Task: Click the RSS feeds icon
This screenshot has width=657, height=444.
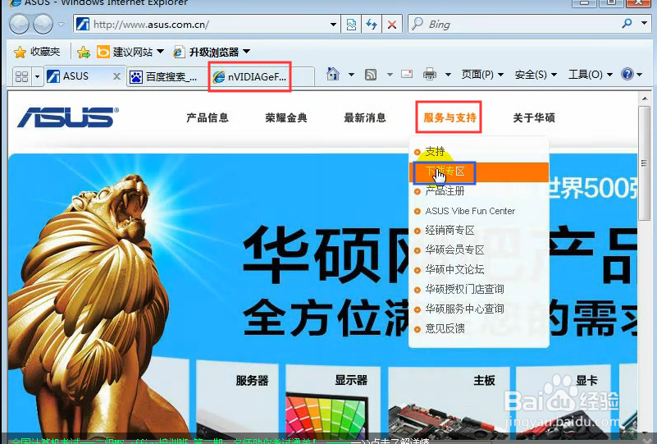Action: (x=371, y=75)
